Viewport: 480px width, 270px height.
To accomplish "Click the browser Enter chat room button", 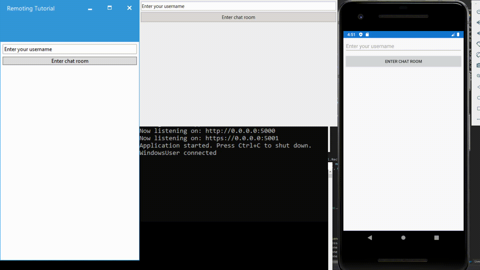I will (238, 17).
